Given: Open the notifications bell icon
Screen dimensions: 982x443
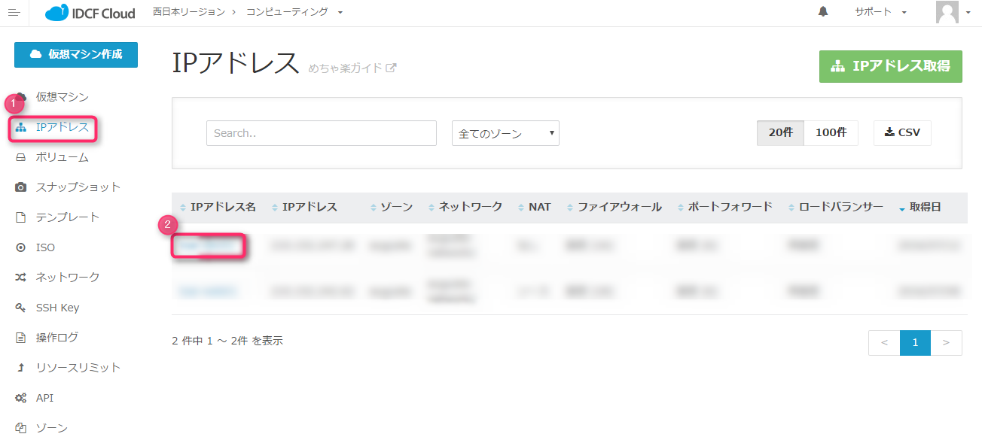Looking at the screenshot, I should (823, 12).
